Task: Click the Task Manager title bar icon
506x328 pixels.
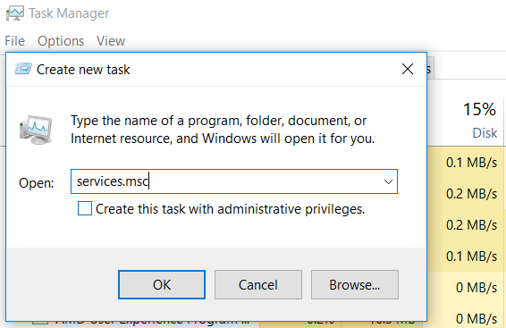Action: [15, 13]
